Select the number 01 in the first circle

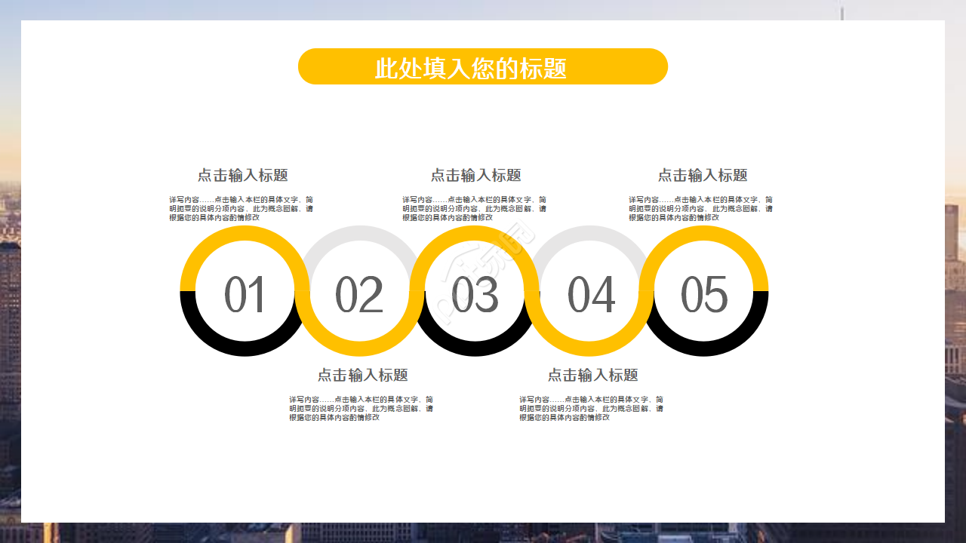click(245, 295)
